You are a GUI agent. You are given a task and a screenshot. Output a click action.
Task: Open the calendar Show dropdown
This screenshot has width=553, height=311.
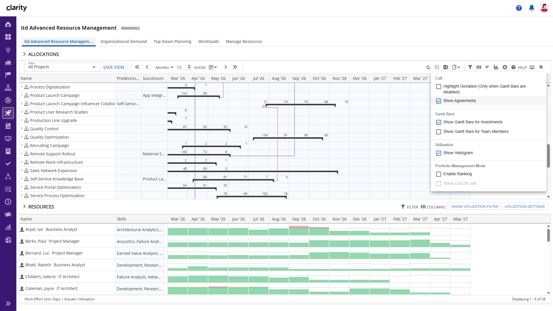213,67
